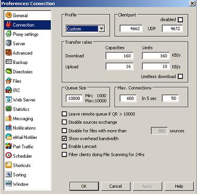
Task: Select the Statistics preferences page
Action: (27, 109)
